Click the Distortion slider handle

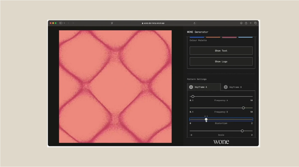[206, 119]
